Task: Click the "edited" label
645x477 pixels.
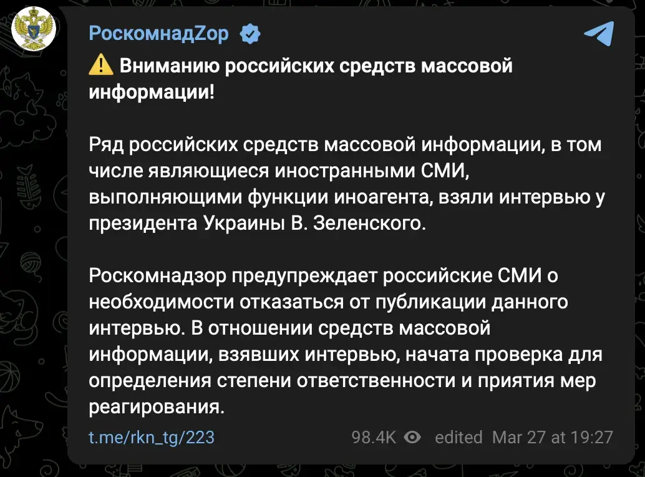Action: (458, 437)
